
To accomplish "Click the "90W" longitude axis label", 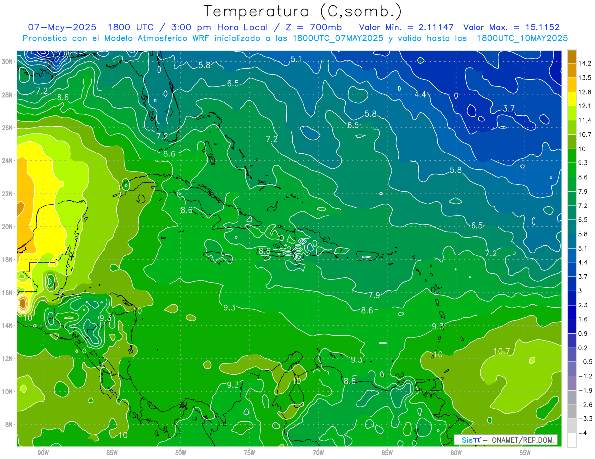I will pos(43,453).
